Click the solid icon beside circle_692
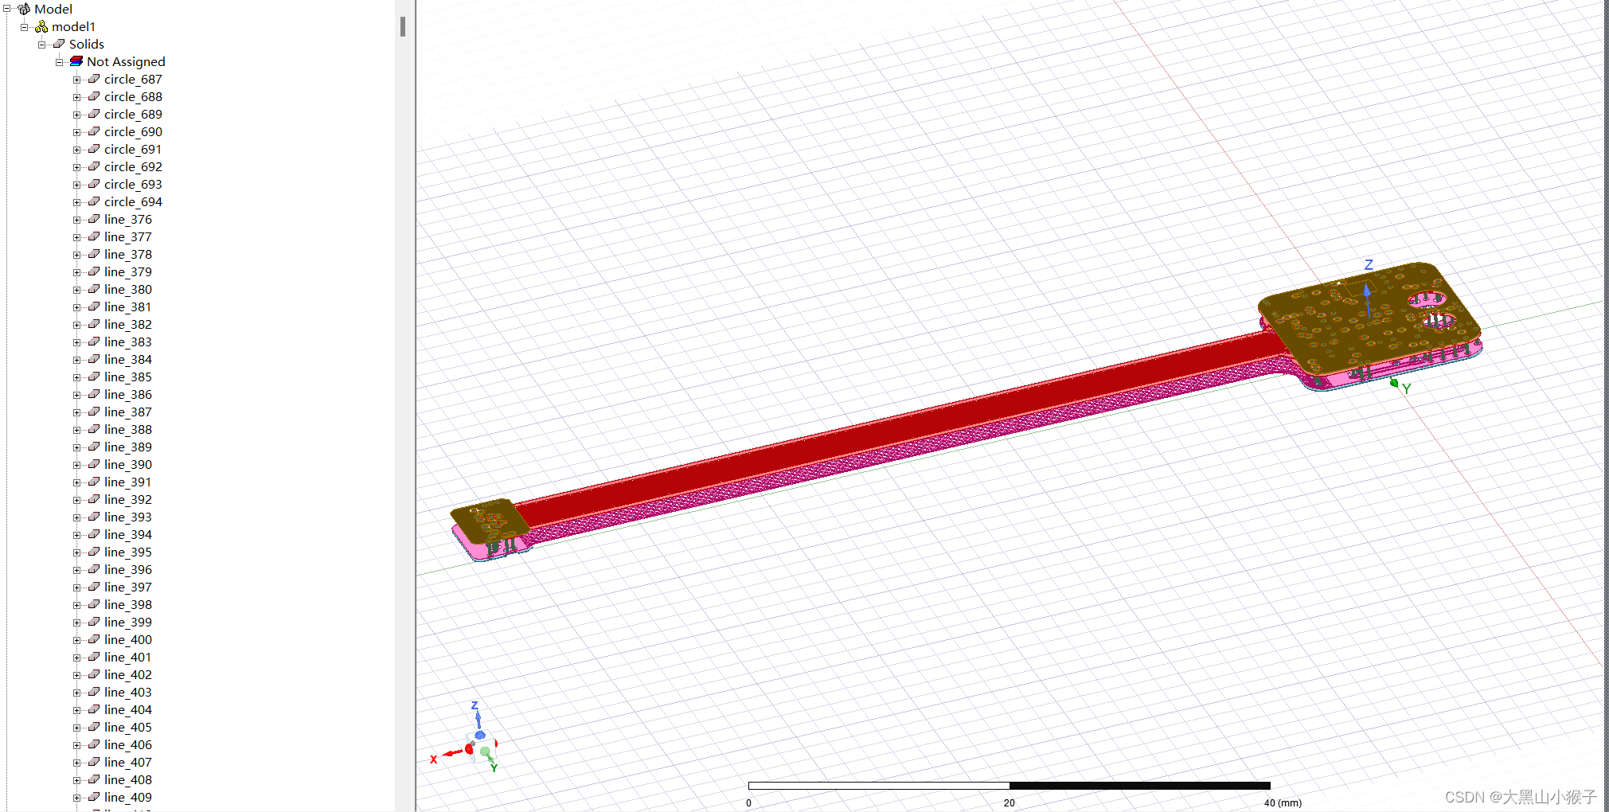The width and height of the screenshot is (1609, 812). [94, 166]
